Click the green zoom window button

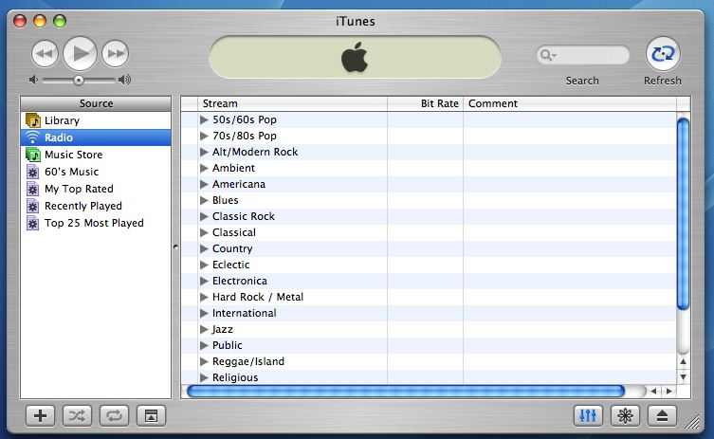pyautogui.click(x=60, y=21)
